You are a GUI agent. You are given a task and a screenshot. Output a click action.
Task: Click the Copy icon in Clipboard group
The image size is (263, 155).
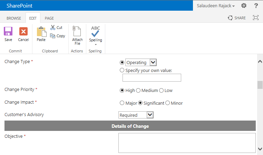(52, 36)
